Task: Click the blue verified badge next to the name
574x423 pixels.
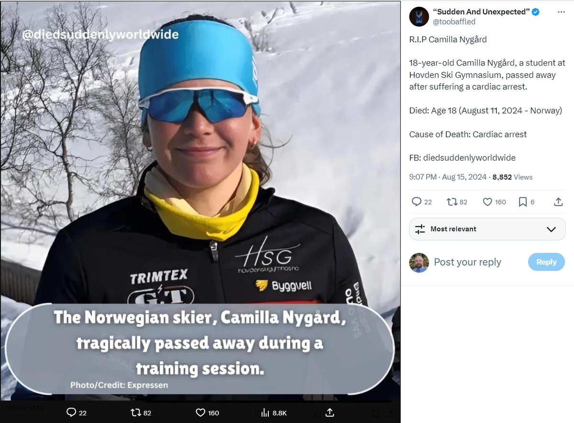Action: (x=536, y=12)
